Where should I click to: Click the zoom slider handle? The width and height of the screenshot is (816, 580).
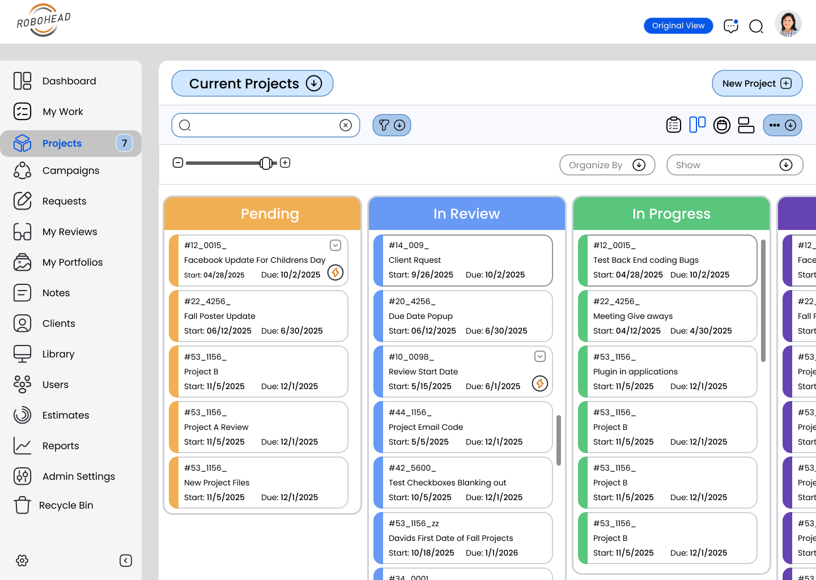coord(266,163)
